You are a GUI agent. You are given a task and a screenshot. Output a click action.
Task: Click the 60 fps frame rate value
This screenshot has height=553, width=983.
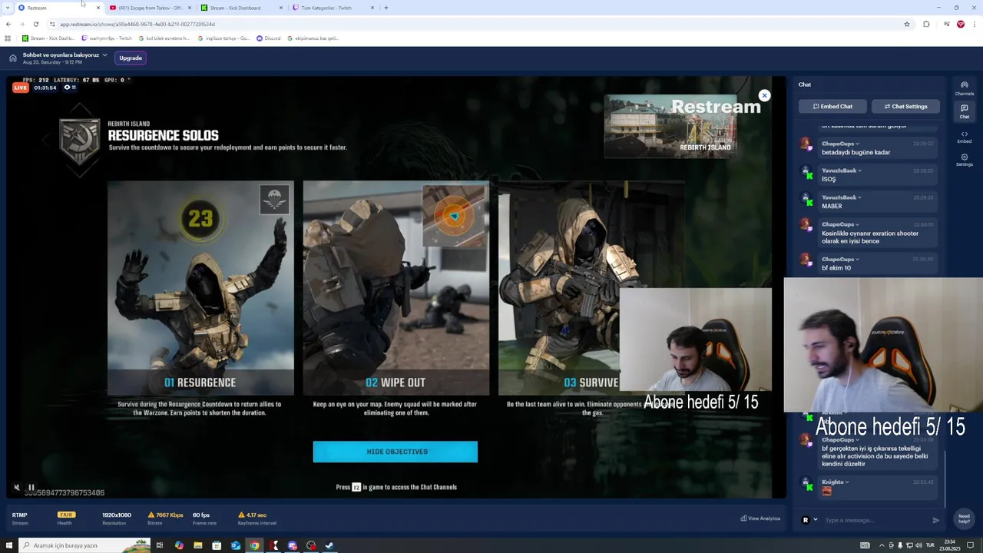(201, 515)
